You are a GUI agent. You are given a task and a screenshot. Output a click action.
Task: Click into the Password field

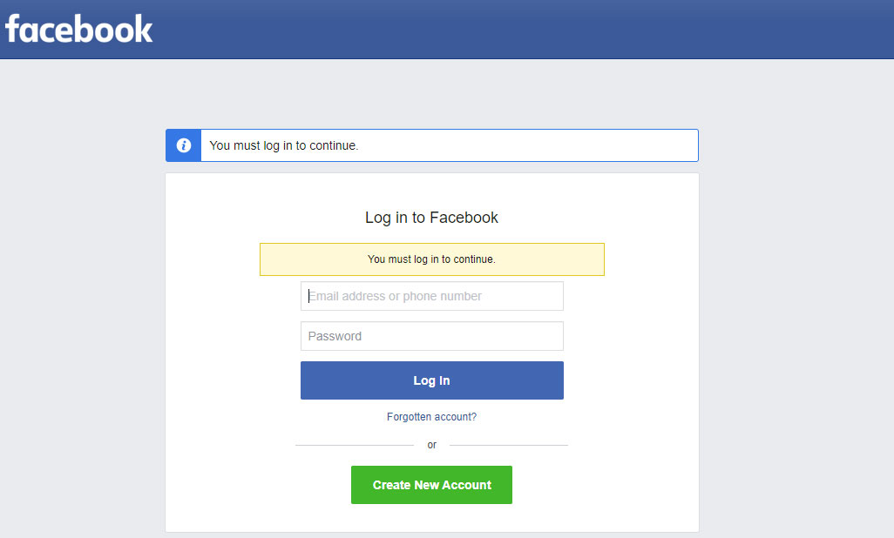(432, 336)
